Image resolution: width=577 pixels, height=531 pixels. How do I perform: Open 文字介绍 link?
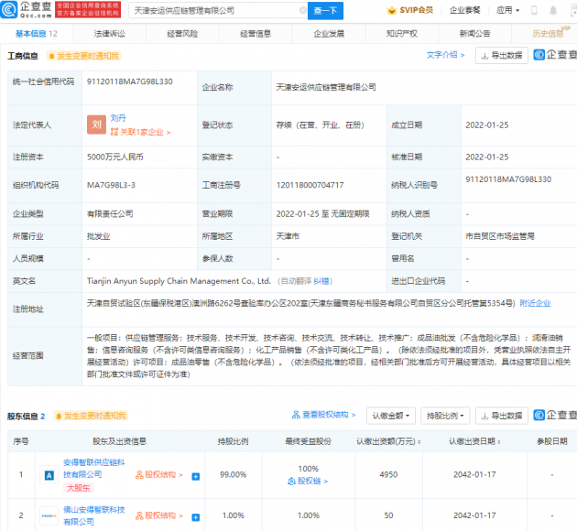[445, 55]
